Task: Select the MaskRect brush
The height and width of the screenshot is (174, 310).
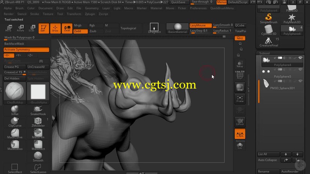Action: (x=38, y=145)
